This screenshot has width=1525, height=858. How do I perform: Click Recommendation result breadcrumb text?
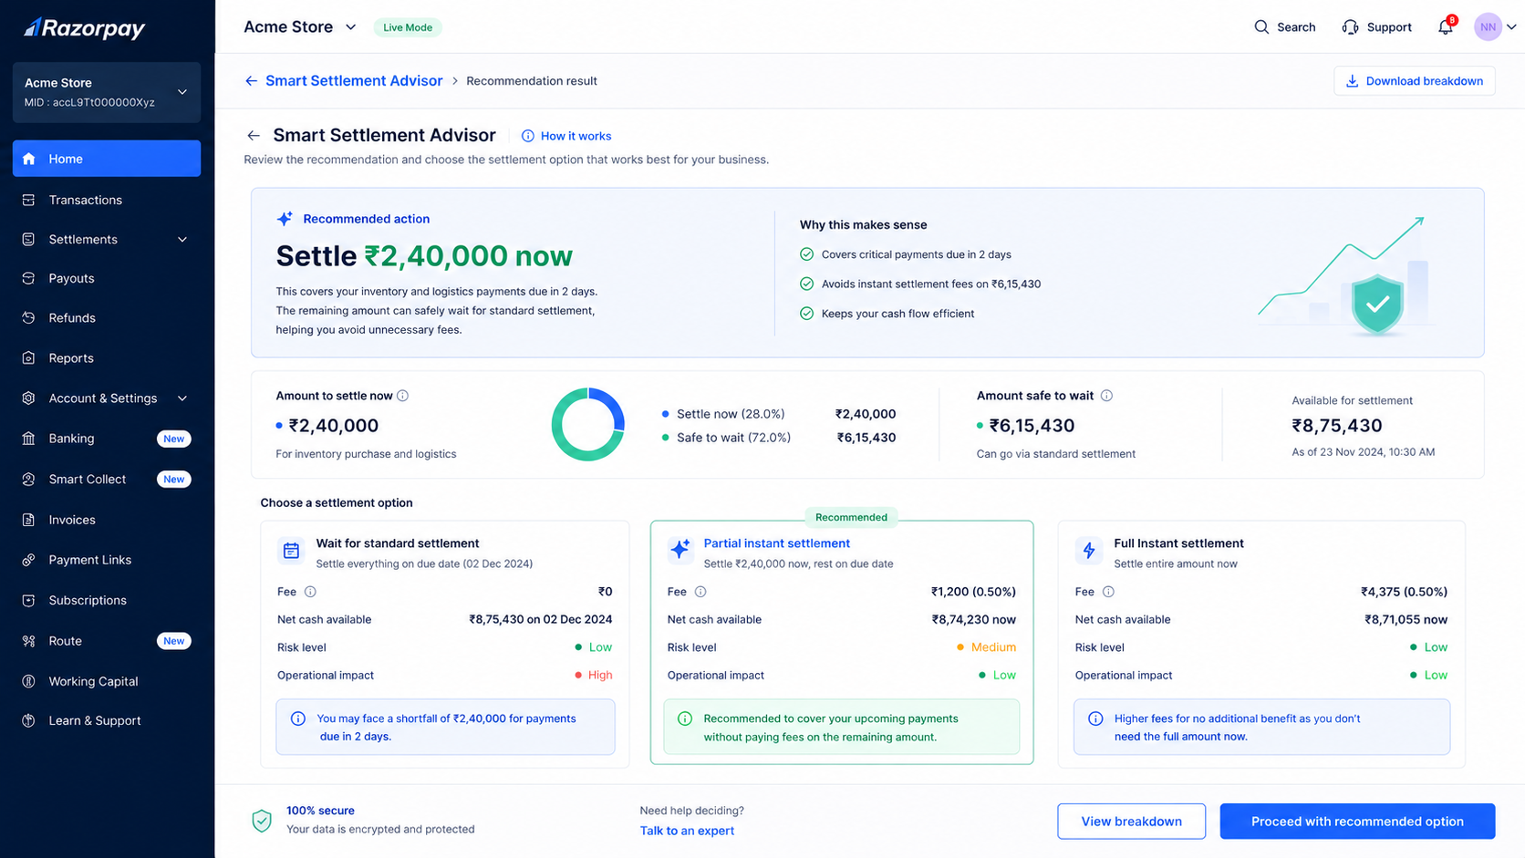click(532, 81)
